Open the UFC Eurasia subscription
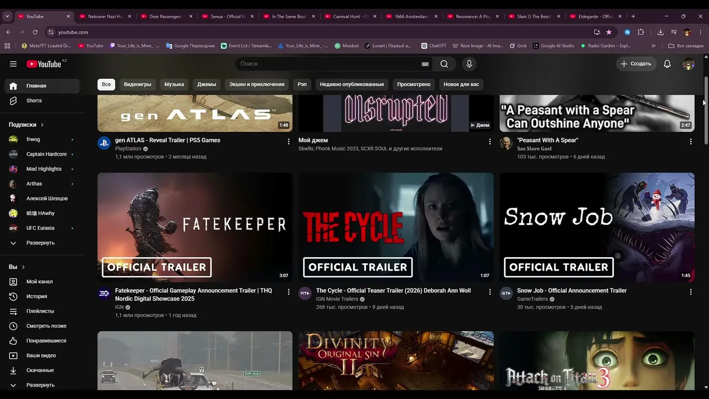709x399 pixels. [43, 228]
